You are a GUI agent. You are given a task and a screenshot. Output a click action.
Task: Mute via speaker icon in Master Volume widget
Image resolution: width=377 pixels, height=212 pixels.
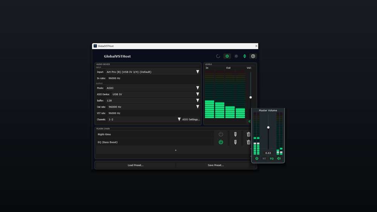pyautogui.click(x=279, y=158)
